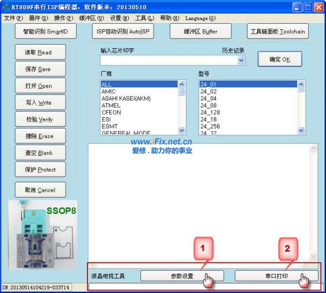The width and height of the screenshot is (326, 293).
Task: Open the 工具链面板 Toolchain panel
Action: (278, 31)
